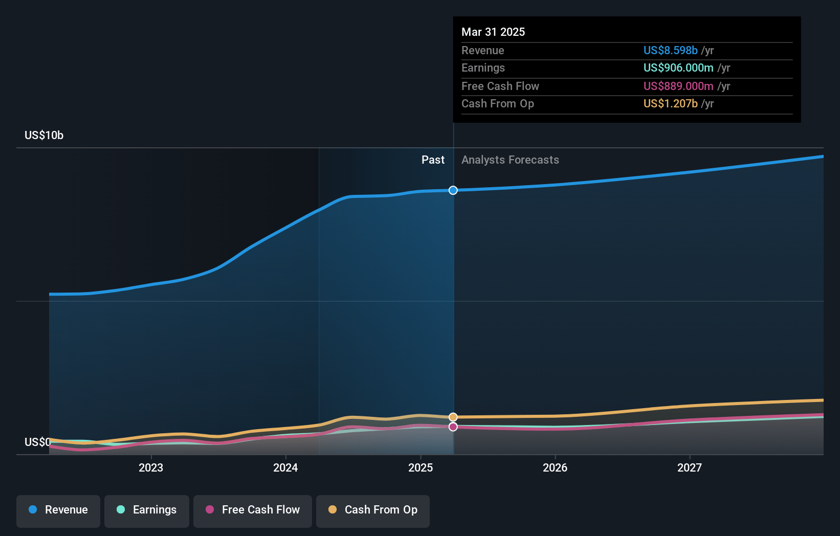840x536 pixels.
Task: Click the 2024 x-axis label
Action: pyautogui.click(x=285, y=467)
